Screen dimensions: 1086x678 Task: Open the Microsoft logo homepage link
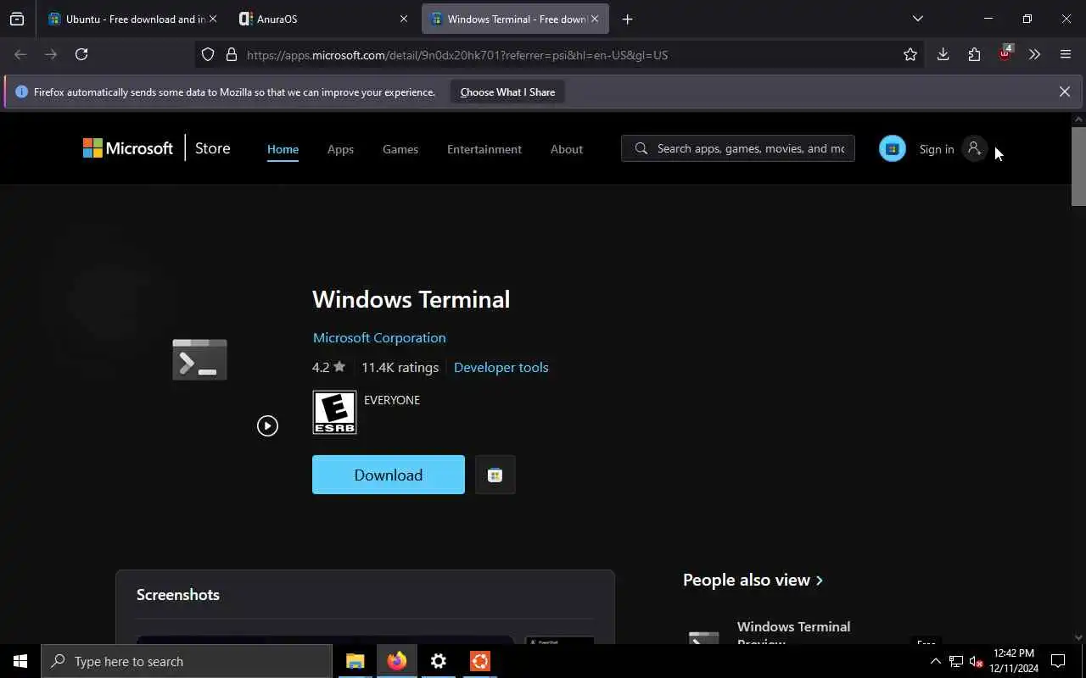point(127,148)
